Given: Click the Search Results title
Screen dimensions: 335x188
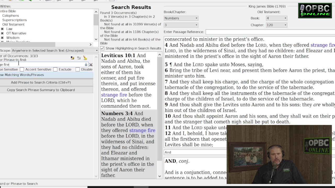Looking at the screenshot, I should tap(131, 7).
